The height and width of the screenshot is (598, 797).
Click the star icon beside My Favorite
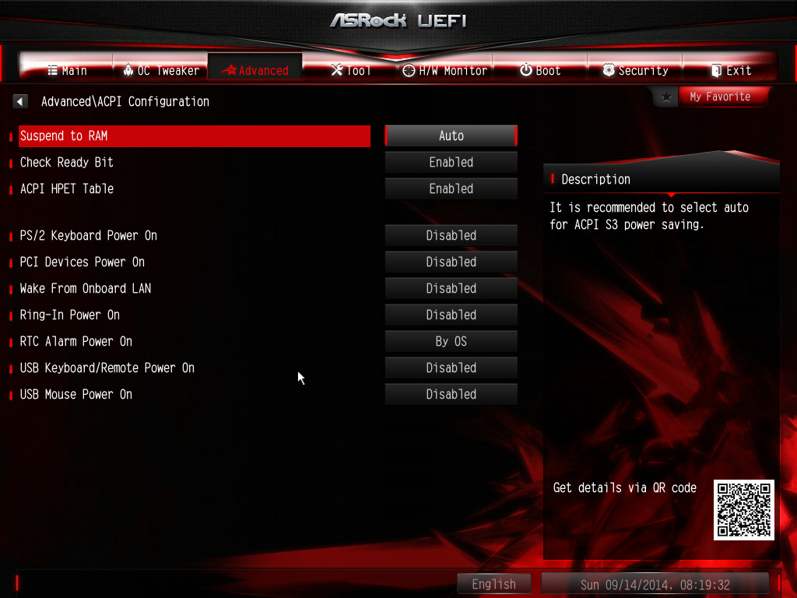(666, 97)
